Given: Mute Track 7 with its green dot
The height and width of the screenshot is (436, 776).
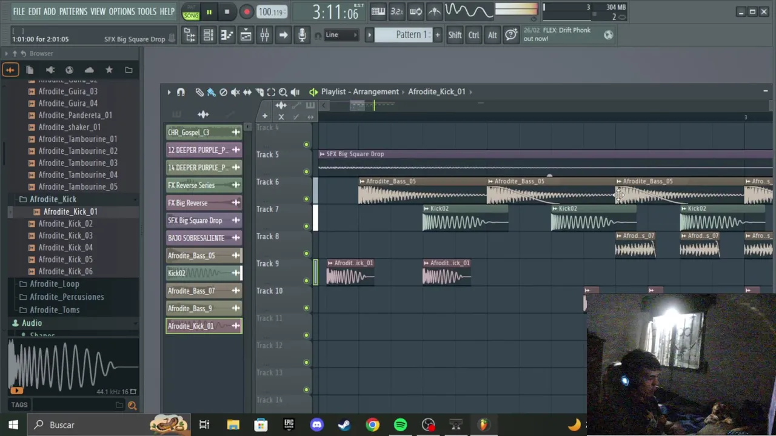Looking at the screenshot, I should [306, 226].
